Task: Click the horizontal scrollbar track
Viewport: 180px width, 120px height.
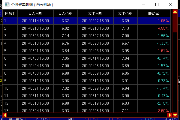Action: (87, 115)
